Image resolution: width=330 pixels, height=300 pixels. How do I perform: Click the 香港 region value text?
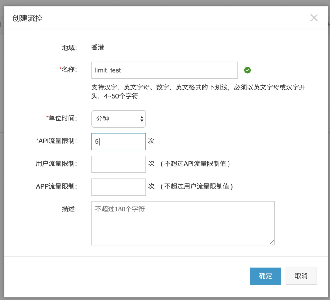(98, 47)
